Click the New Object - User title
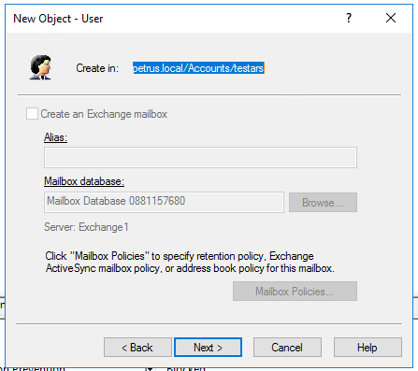Screen dimensions: 418x371 click(58, 19)
